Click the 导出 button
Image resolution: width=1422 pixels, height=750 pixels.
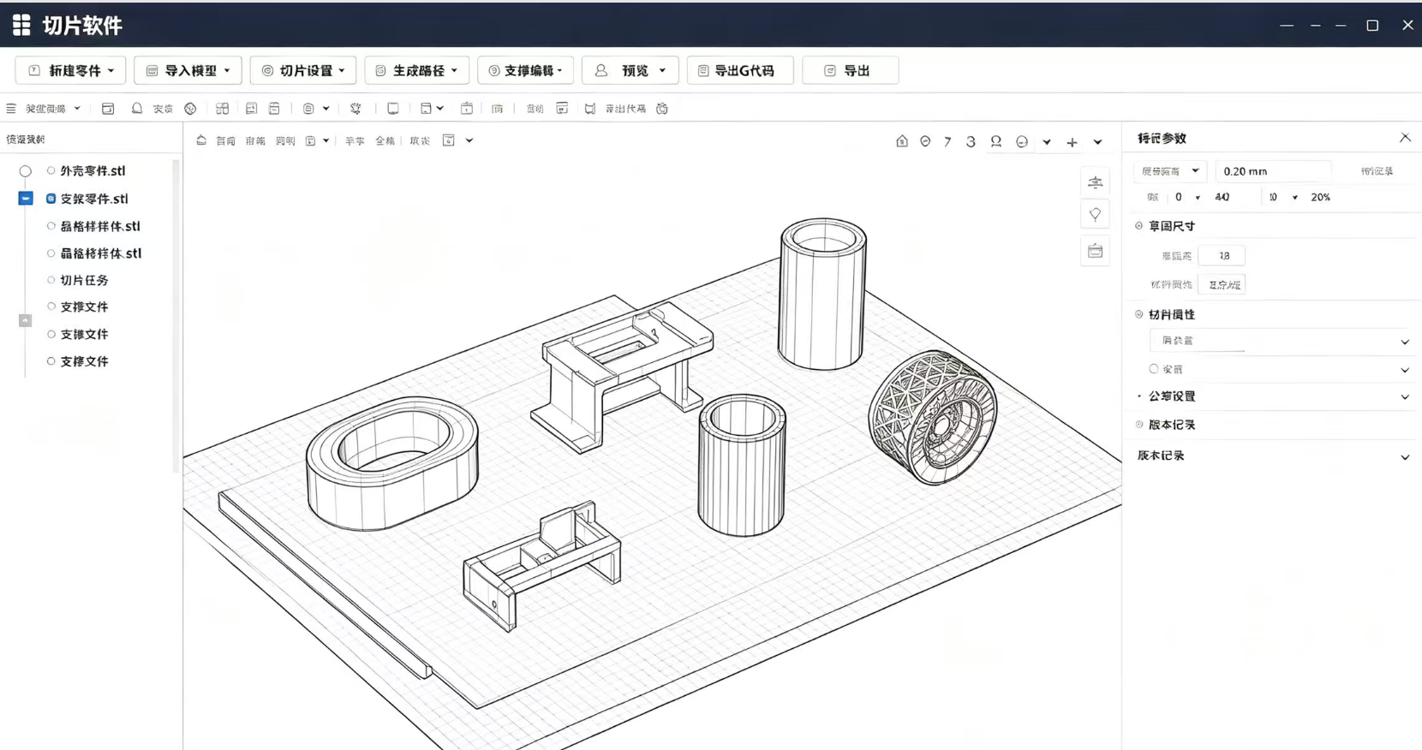851,70
